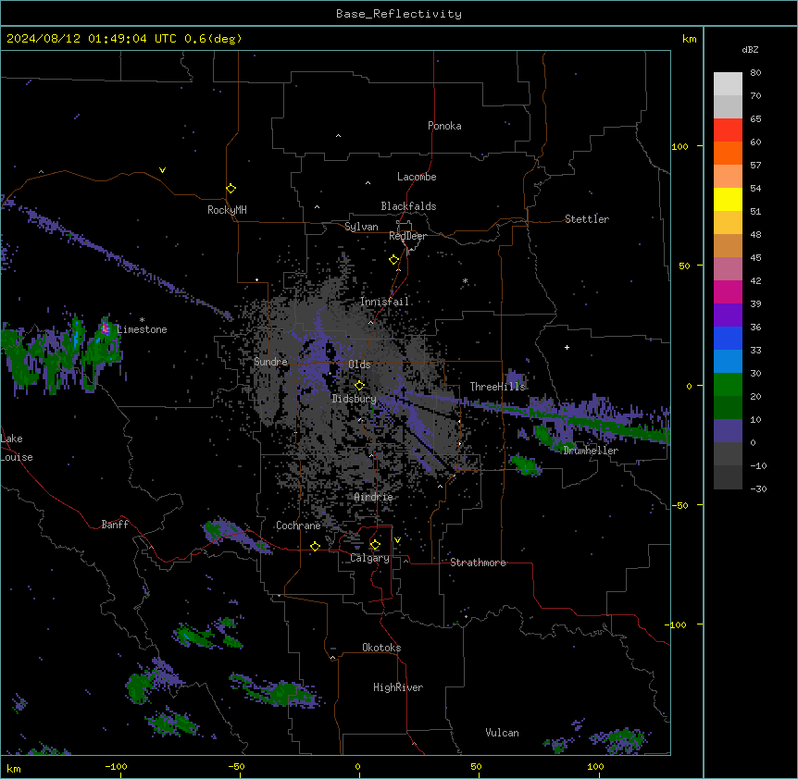This screenshot has height=779, width=798.
Task: Click the Calgary city label
Action: (x=369, y=558)
